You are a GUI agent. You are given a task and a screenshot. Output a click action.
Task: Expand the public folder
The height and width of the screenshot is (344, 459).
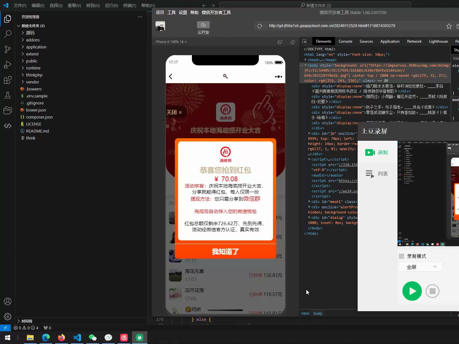(32, 61)
